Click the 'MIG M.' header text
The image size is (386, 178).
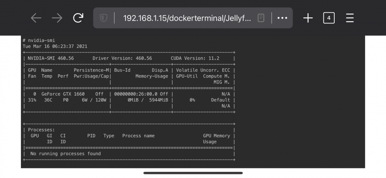coord(222,82)
